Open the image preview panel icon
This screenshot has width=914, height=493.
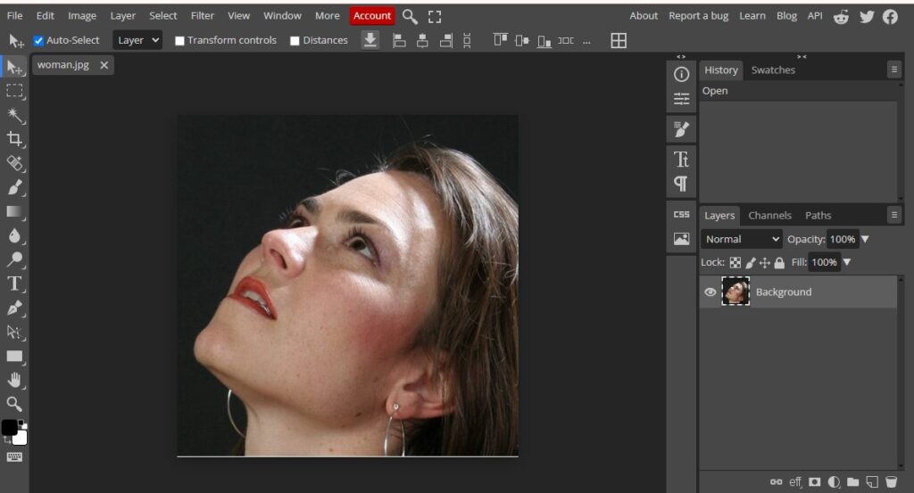point(681,239)
